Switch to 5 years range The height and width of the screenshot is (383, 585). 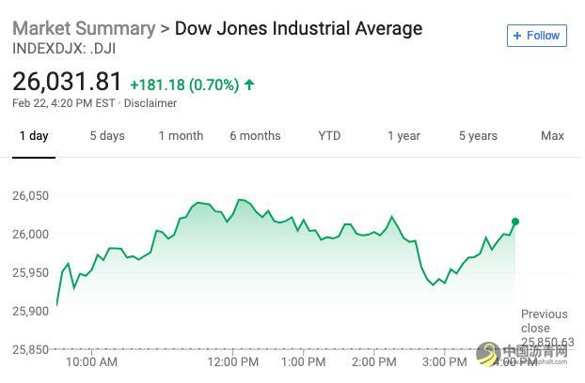(x=478, y=136)
